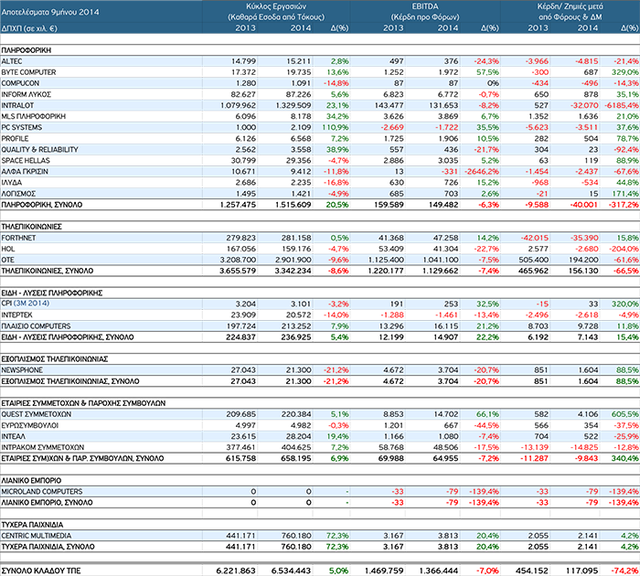Click the SPACE HELLAS row label
Viewport: 640px width, 576px height.
(x=26, y=160)
